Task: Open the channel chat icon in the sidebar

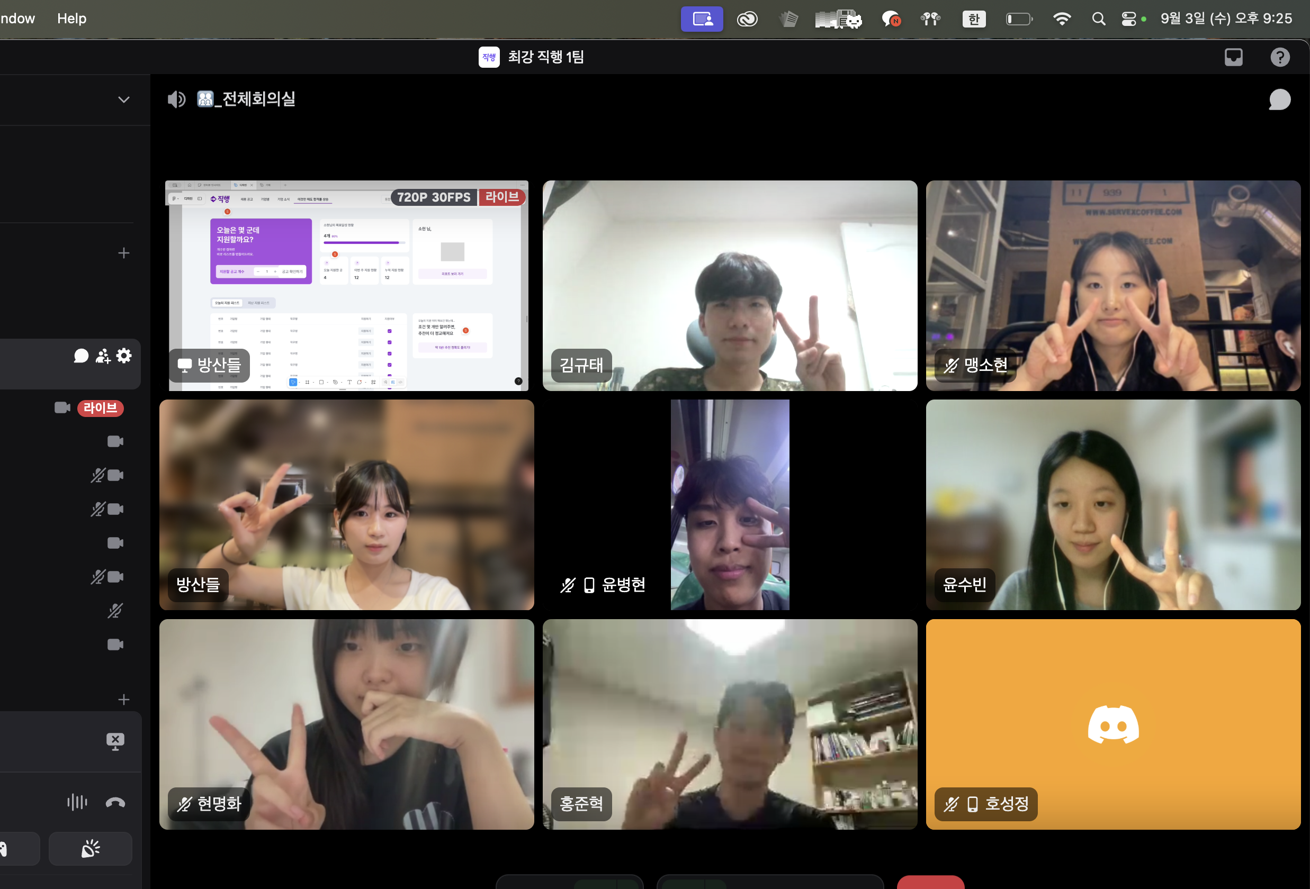Action: click(81, 356)
